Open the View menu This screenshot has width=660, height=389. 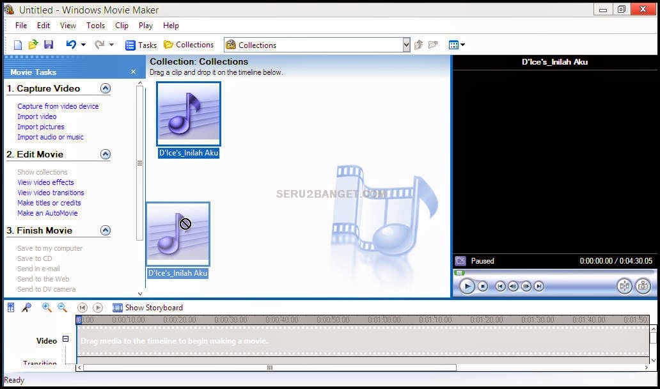click(68, 26)
